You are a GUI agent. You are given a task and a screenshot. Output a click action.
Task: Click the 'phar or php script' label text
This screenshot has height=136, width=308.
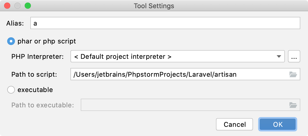[x=47, y=41]
